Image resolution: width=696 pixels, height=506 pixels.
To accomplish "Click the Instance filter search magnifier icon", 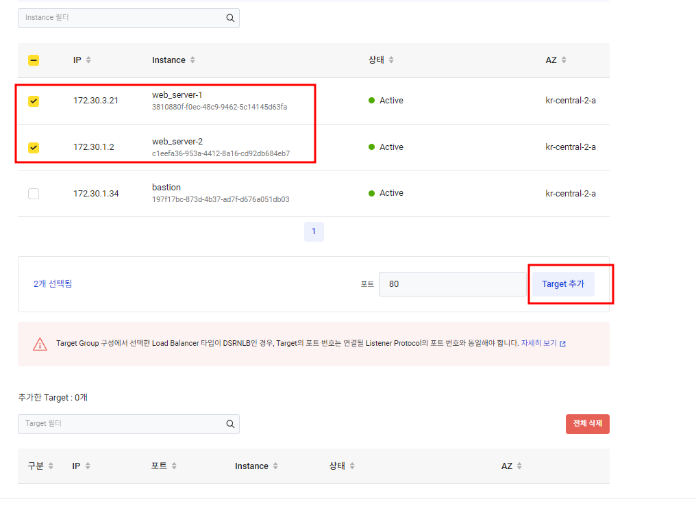I will click(230, 18).
